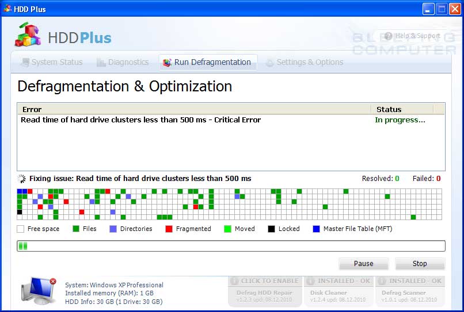
Task: Click the red Fragmented legend swatch
Action: click(169, 229)
